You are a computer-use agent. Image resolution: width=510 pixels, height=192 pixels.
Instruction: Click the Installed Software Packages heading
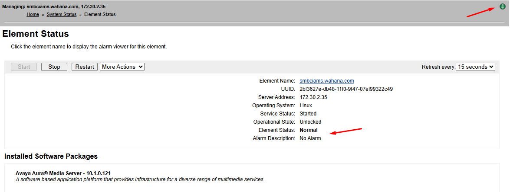click(x=51, y=156)
